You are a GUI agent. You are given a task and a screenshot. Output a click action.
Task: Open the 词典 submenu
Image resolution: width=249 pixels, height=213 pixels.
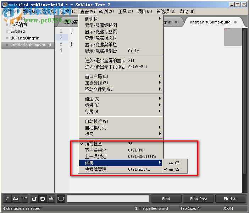(120, 163)
